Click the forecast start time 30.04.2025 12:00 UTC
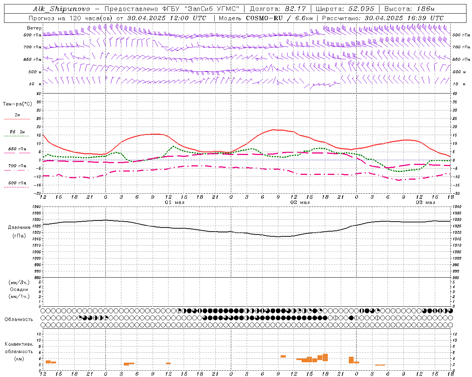 167,18
